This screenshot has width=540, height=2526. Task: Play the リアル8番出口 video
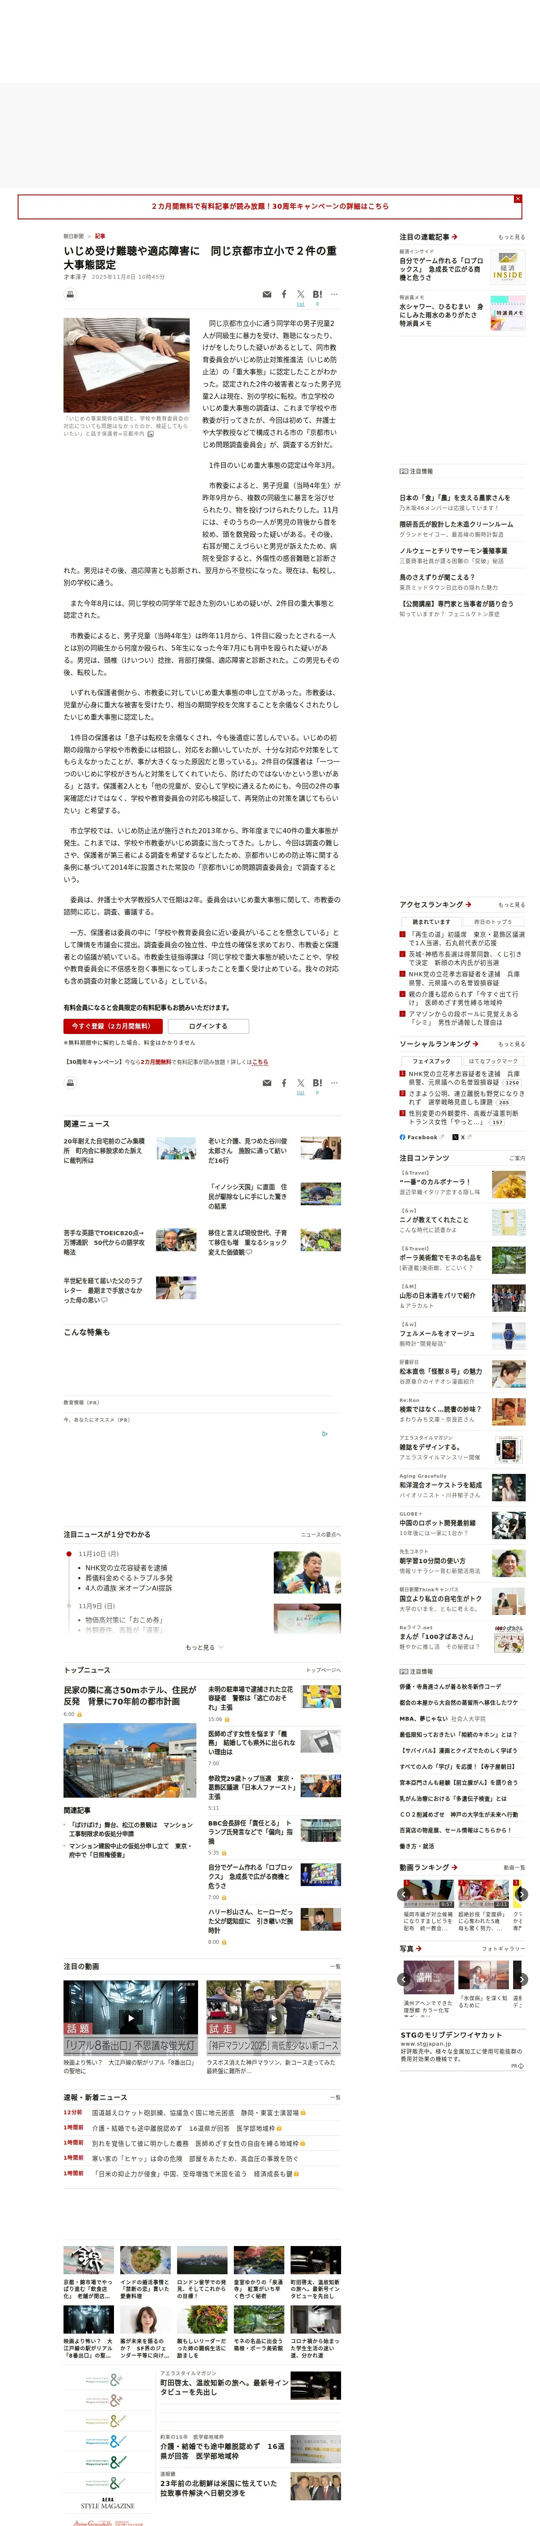coord(130,2018)
